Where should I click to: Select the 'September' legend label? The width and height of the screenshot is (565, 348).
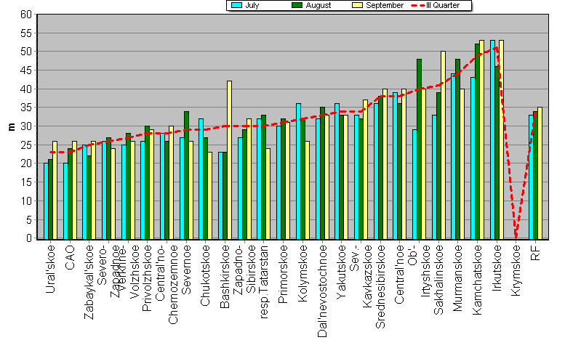(385, 5)
